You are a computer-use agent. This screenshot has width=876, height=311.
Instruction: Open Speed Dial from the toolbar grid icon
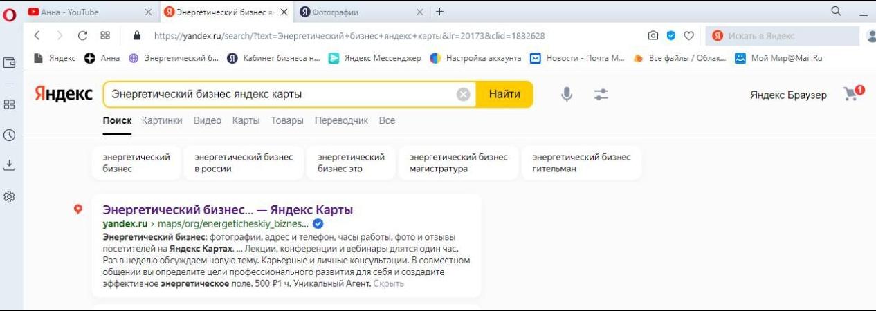coord(105,35)
